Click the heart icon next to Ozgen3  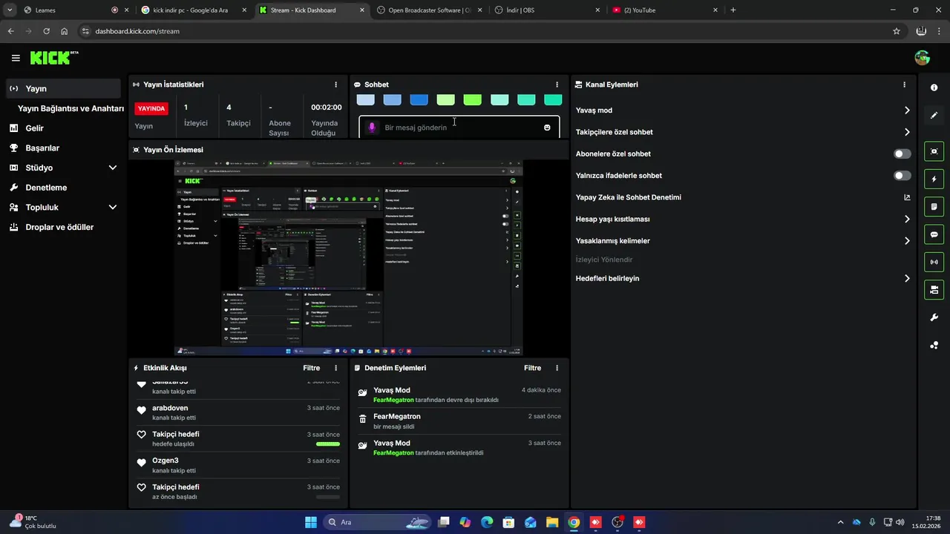pos(142,463)
